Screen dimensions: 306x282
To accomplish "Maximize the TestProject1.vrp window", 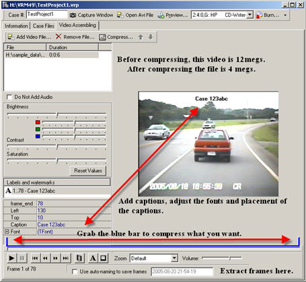I will [x=293, y=5].
